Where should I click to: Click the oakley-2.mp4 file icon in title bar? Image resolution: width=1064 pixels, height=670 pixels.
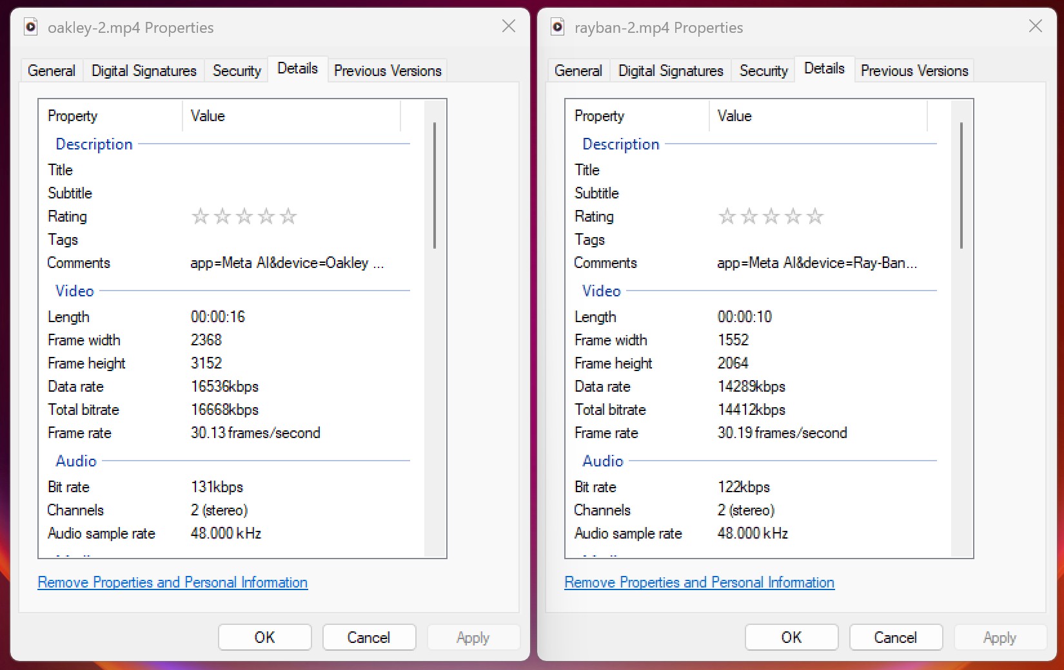pyautogui.click(x=30, y=27)
